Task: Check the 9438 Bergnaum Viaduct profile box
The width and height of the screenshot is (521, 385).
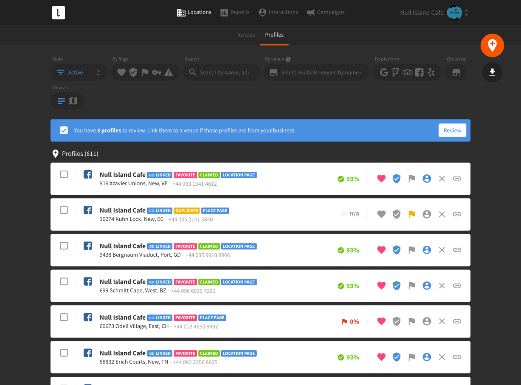Action: (64, 246)
